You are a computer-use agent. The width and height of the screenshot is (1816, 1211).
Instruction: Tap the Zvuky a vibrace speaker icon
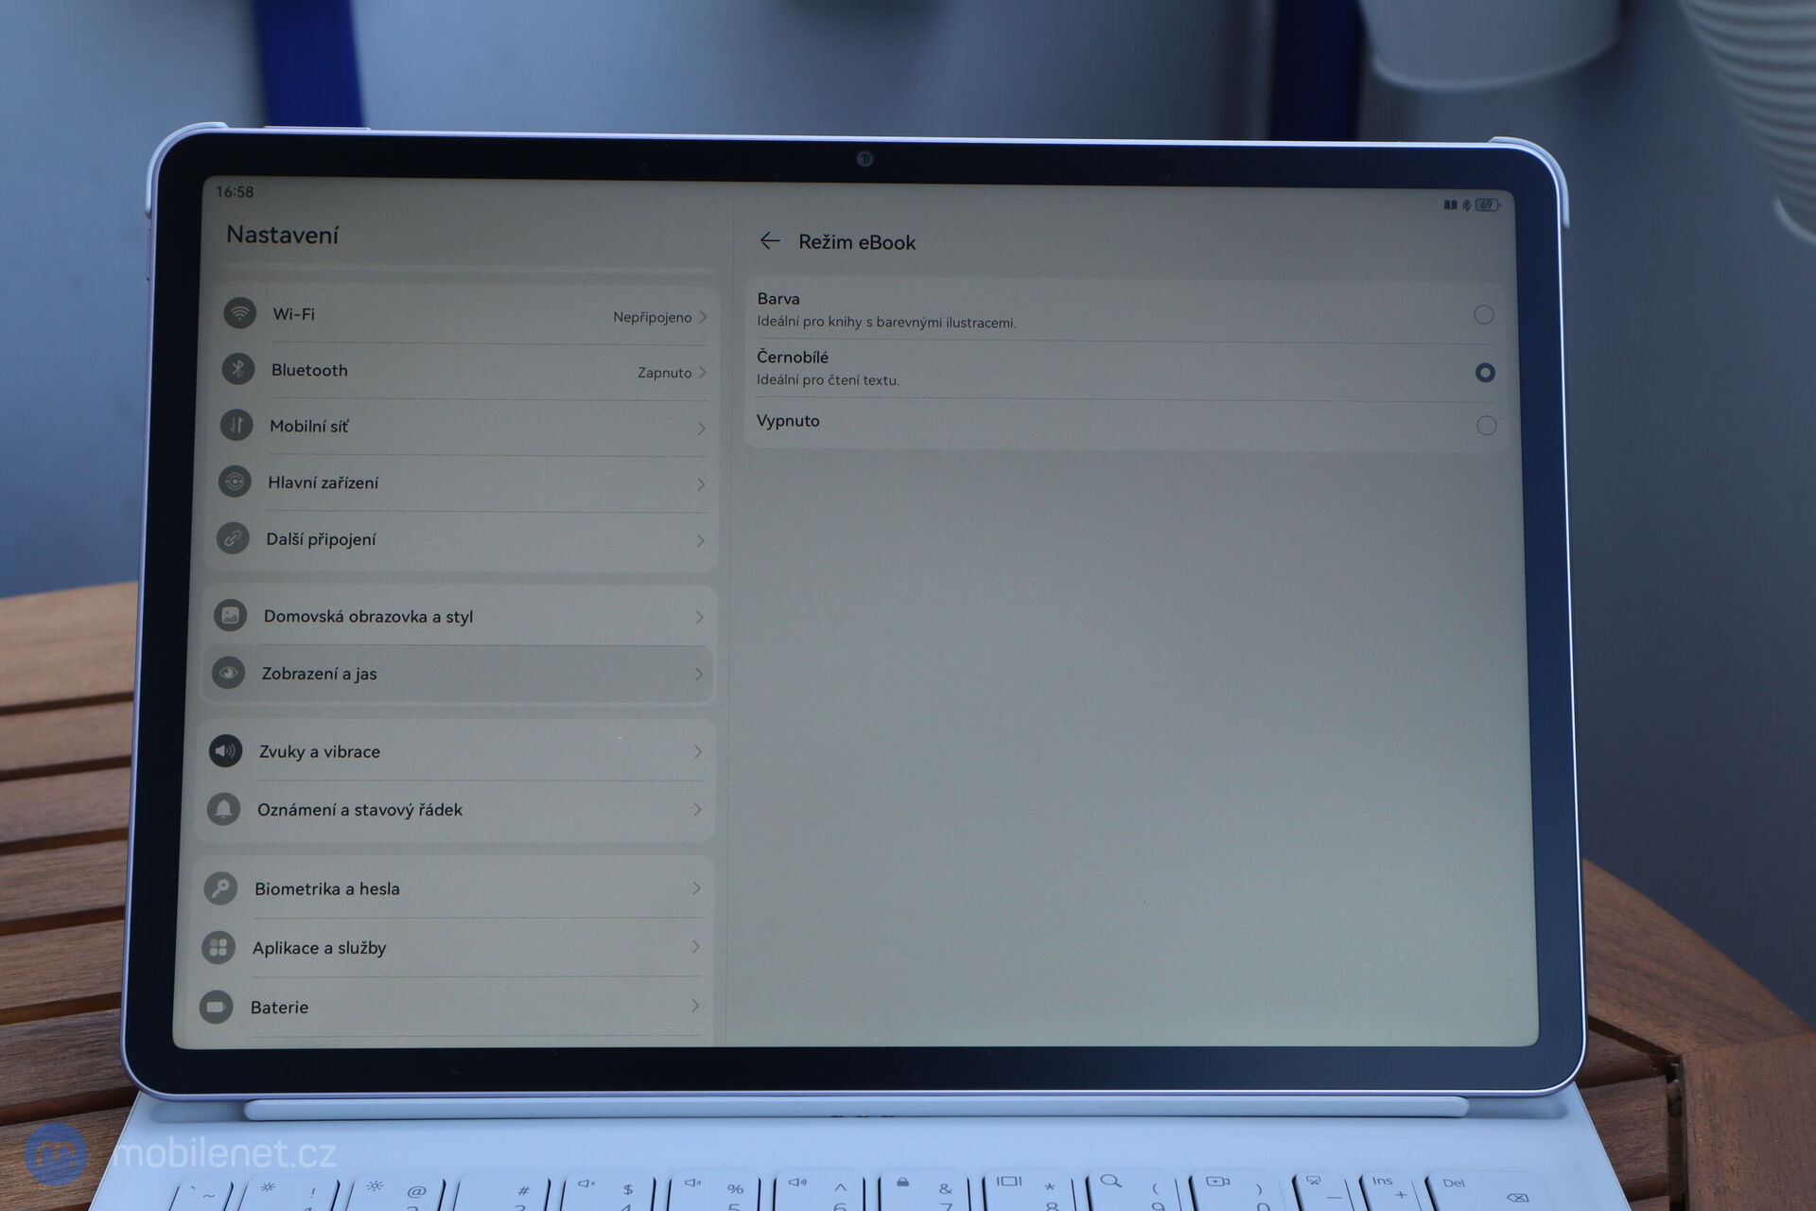click(x=224, y=750)
